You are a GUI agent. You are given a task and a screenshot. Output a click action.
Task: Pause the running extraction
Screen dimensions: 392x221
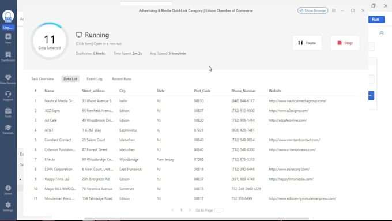coord(307,43)
